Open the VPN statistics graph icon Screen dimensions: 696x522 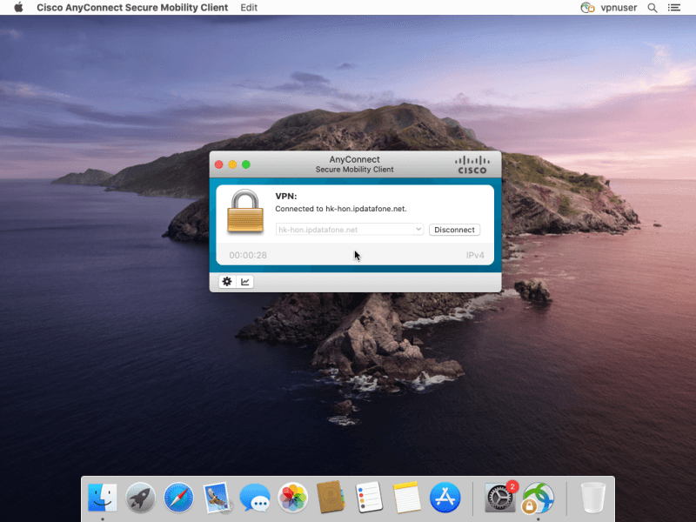(x=245, y=282)
